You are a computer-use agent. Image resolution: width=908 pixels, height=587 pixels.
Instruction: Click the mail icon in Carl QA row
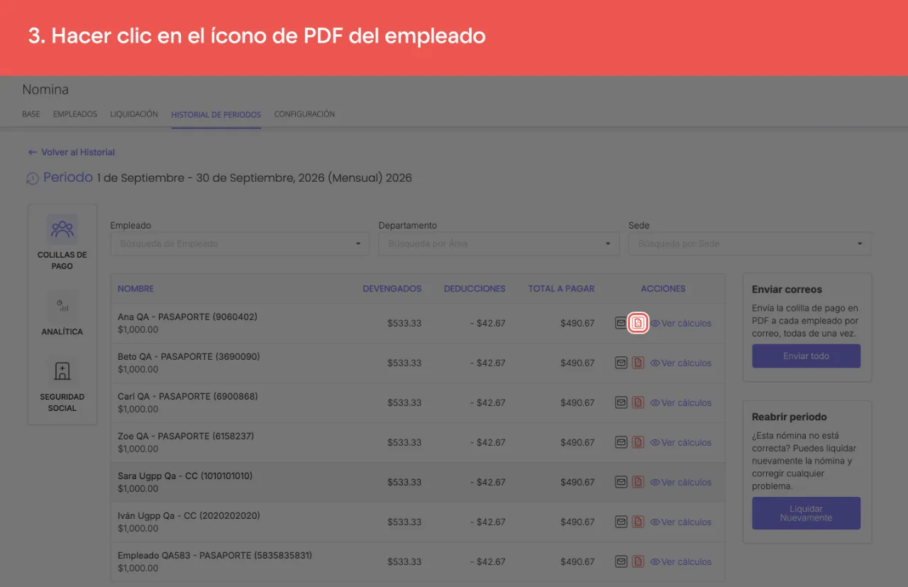[621, 402]
